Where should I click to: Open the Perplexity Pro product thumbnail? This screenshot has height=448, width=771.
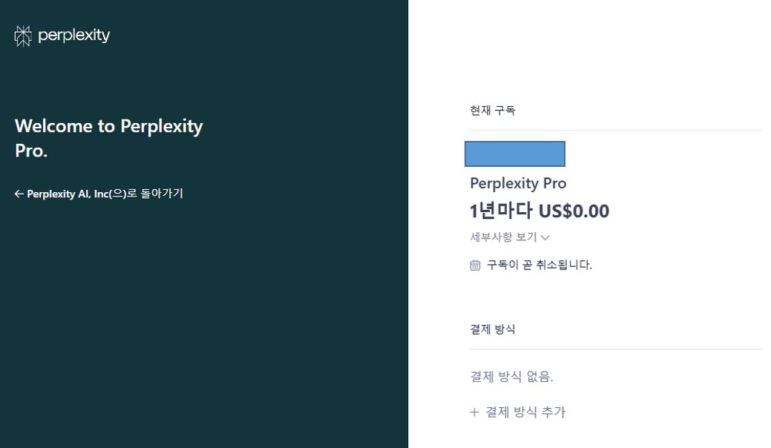515,154
